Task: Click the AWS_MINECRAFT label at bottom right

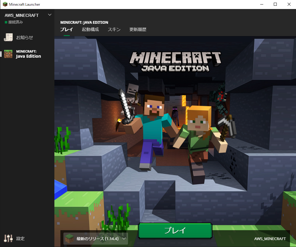Action: (x=270, y=239)
